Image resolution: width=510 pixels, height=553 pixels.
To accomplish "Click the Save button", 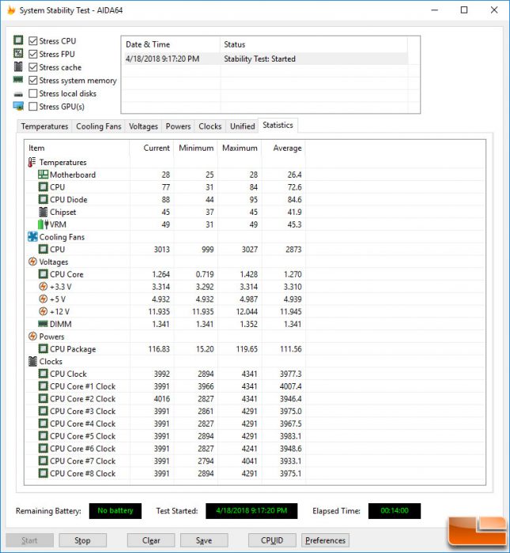I will (204, 540).
